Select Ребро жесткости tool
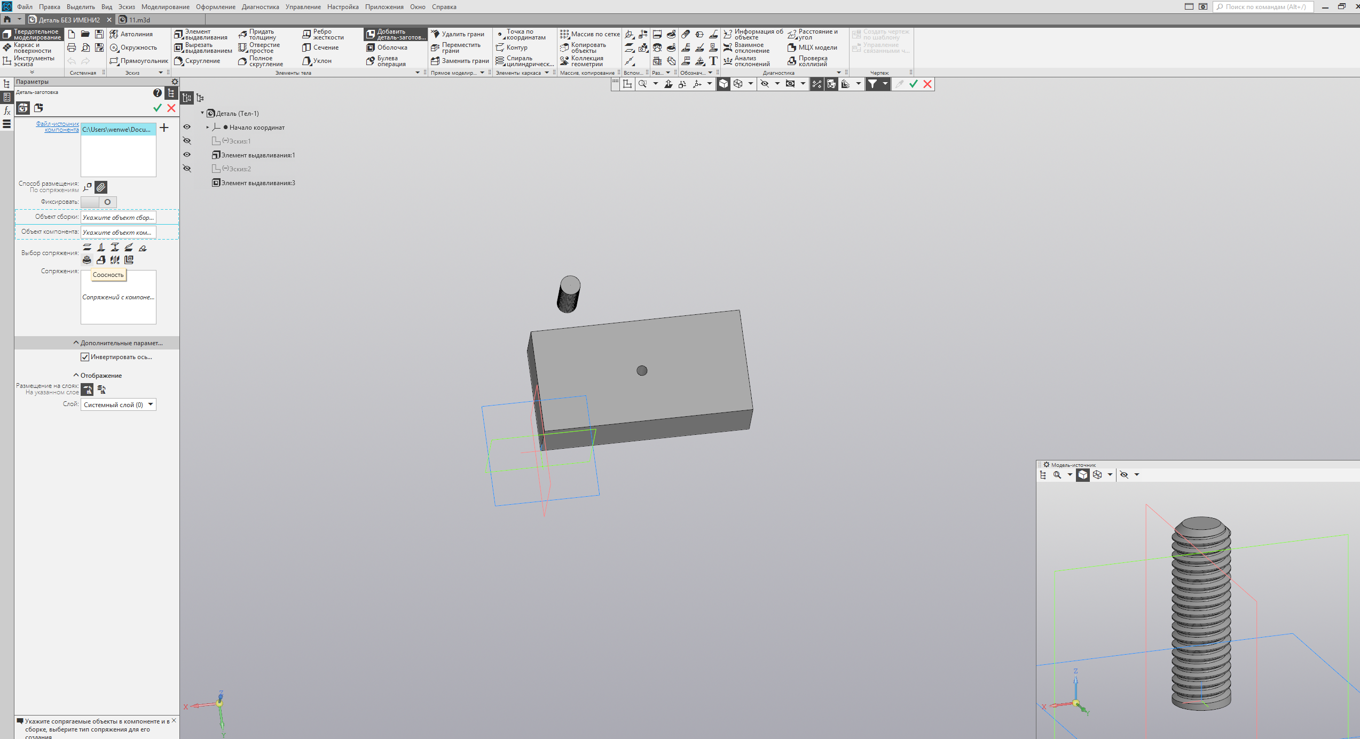The width and height of the screenshot is (1360, 739). (324, 34)
